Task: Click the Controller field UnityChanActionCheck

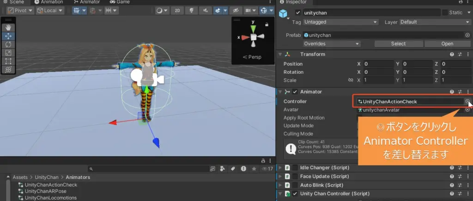Action: pos(410,102)
